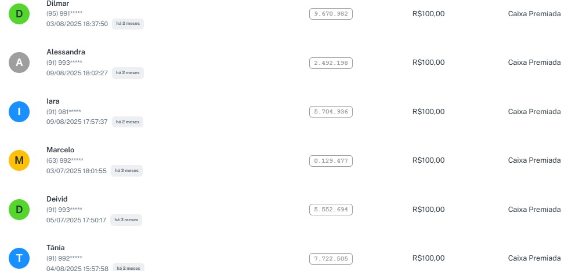
Task: Select ticket number 9.670.982
Action: 331,14
